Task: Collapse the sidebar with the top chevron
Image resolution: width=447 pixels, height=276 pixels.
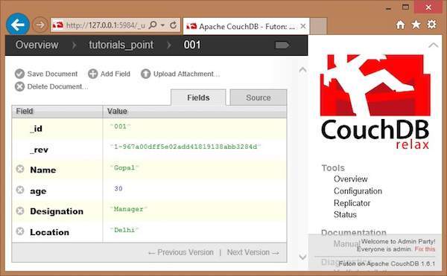Action: click(434, 45)
